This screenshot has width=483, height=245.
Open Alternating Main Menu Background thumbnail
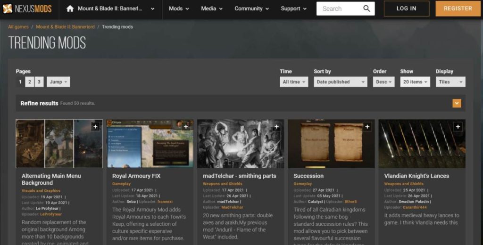coord(59,144)
